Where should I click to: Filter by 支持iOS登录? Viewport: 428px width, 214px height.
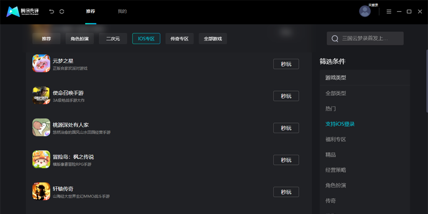coord(340,124)
